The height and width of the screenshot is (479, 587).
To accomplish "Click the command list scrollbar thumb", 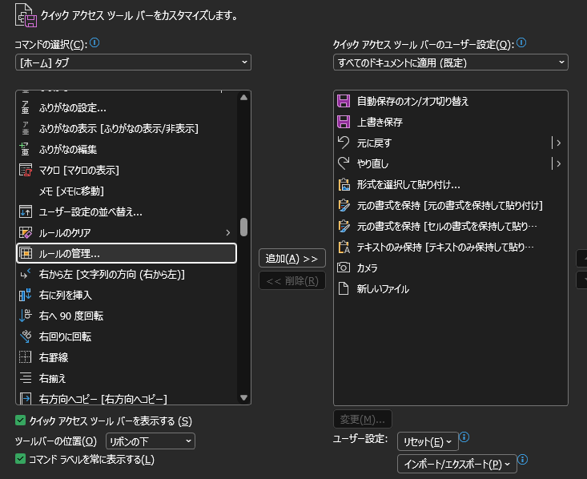I will click(243, 227).
